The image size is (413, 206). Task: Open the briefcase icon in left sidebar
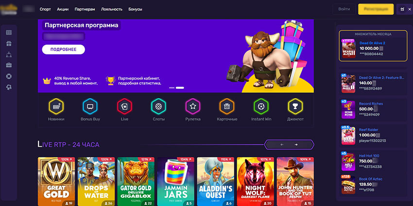pos(9,65)
